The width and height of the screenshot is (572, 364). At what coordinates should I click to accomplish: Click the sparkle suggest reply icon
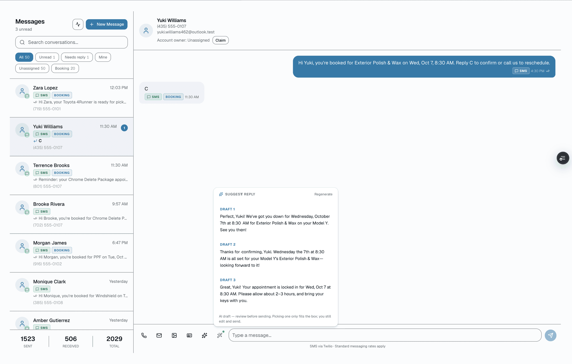coord(204,335)
